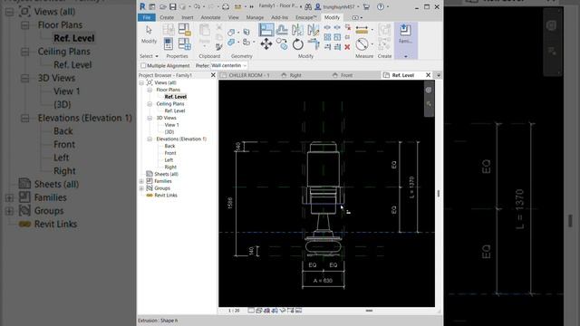Screen dimensions: 580x326
Task: Click the Help question mark icon
Action: pyautogui.click(x=381, y=6)
